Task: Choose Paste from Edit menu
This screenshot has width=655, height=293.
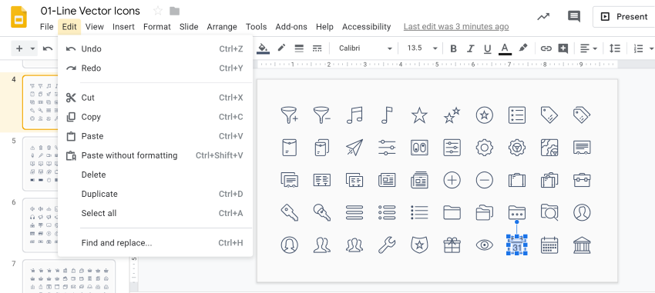Action: click(x=155, y=136)
